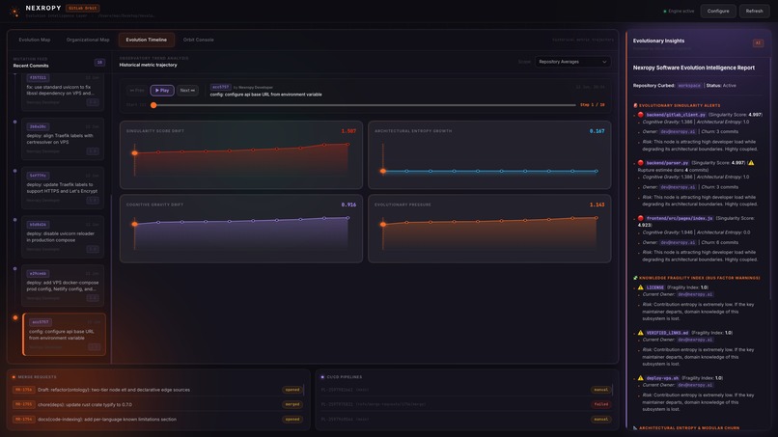778x437 pixels.
Task: Click Evolutionary Singularity Alerts heading icon
Action: 635,105
